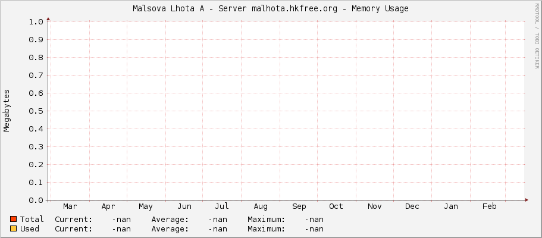
Task: Click the Used row Current -nan value
Action: [121, 229]
